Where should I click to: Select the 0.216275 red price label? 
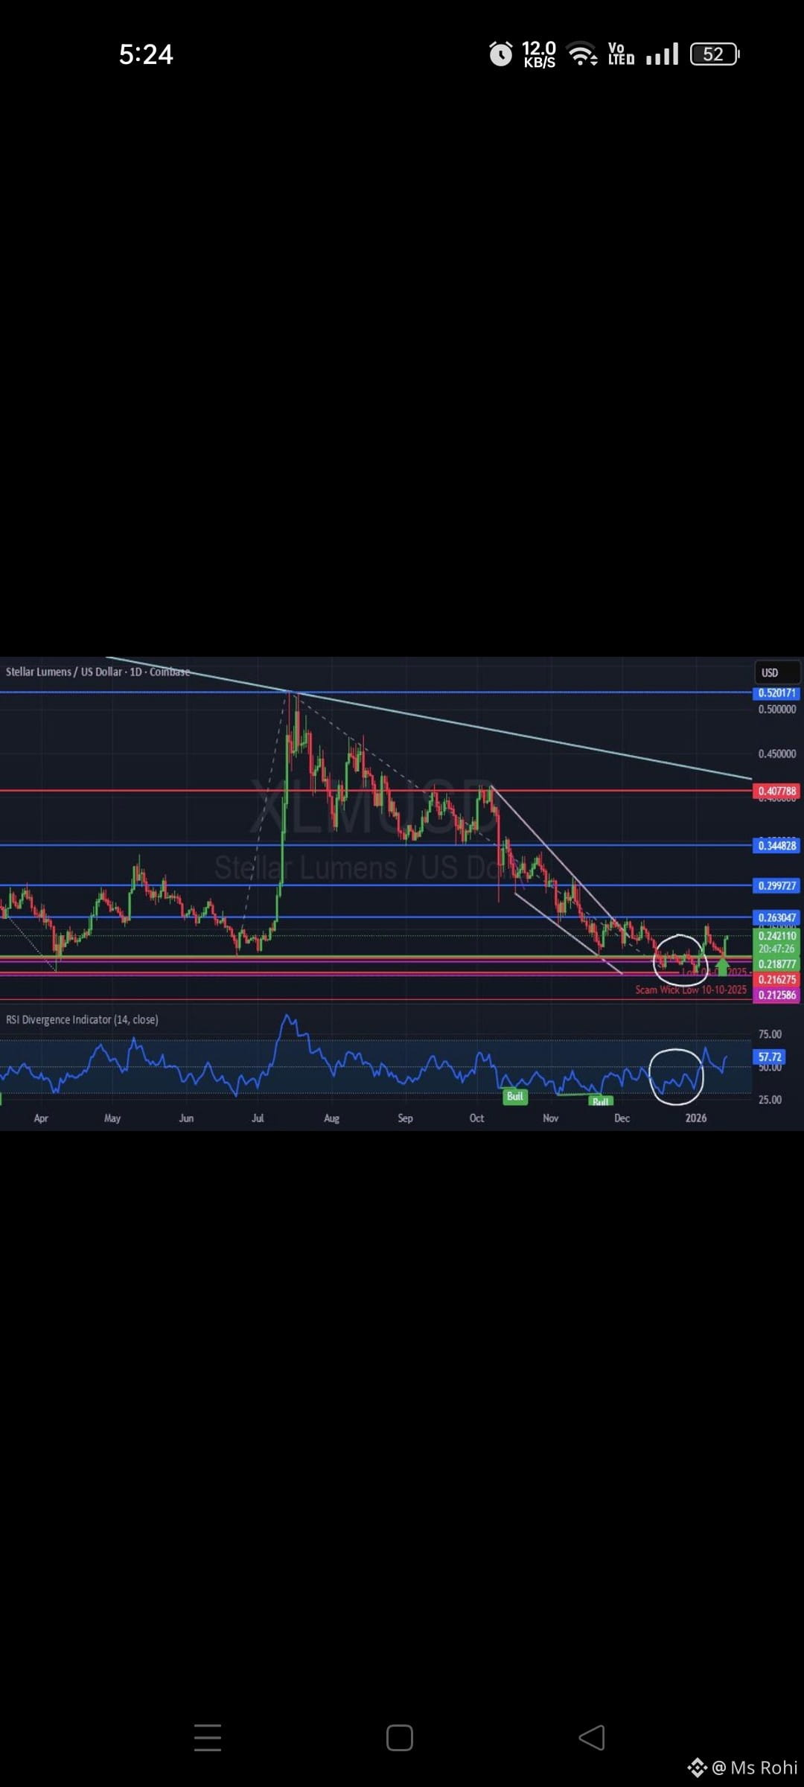coord(777,980)
